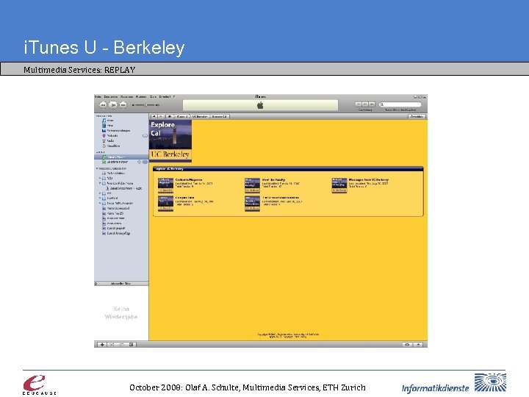Click the Aktueller Titel artwork header
The image size is (529, 397).
click(x=121, y=284)
